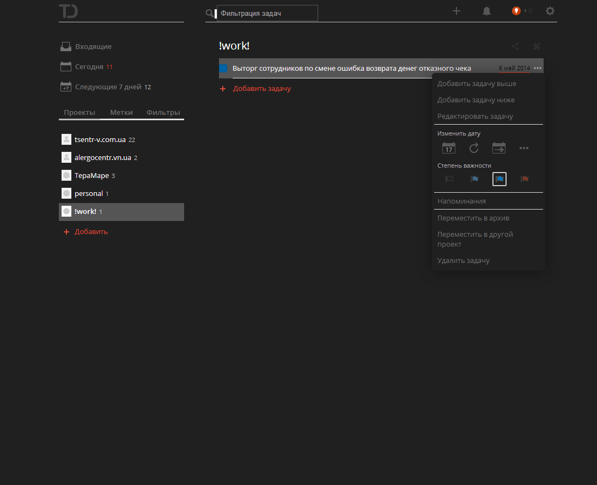Open more date options via ellipsis icon
The height and width of the screenshot is (485, 597).
pos(523,148)
